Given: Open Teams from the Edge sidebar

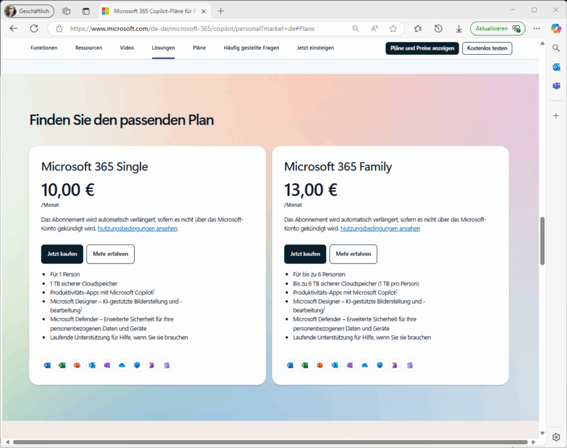Looking at the screenshot, I should pos(556,86).
